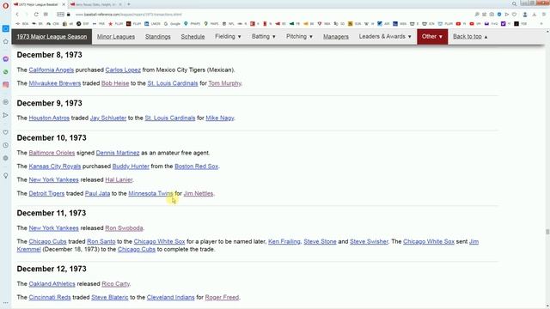Open the Standings menu item

[x=158, y=36]
